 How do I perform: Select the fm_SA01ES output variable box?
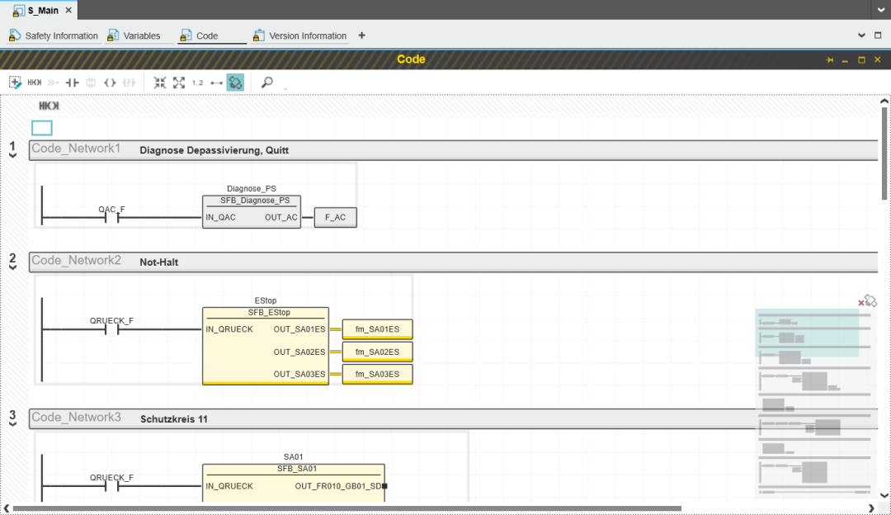377,329
